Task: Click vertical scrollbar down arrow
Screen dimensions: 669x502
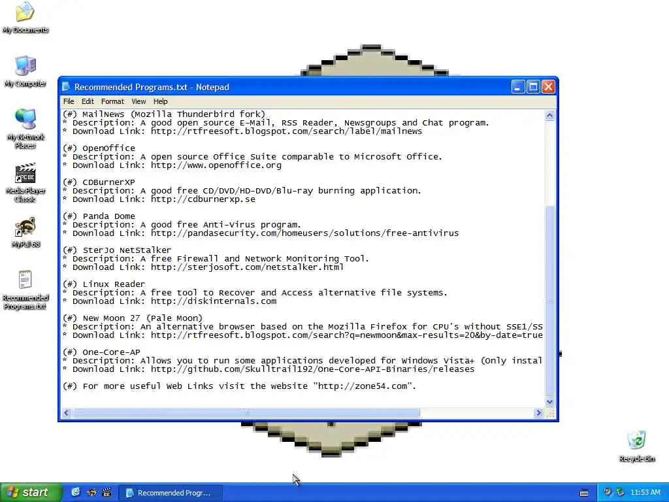Action: (549, 401)
